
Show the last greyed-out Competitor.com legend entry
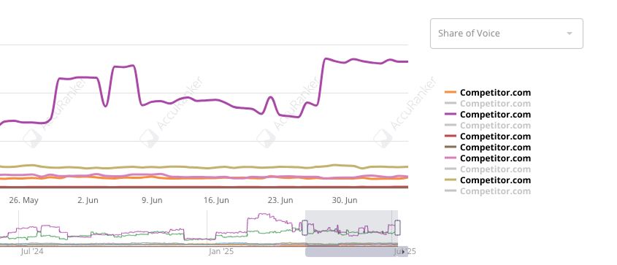(488, 191)
